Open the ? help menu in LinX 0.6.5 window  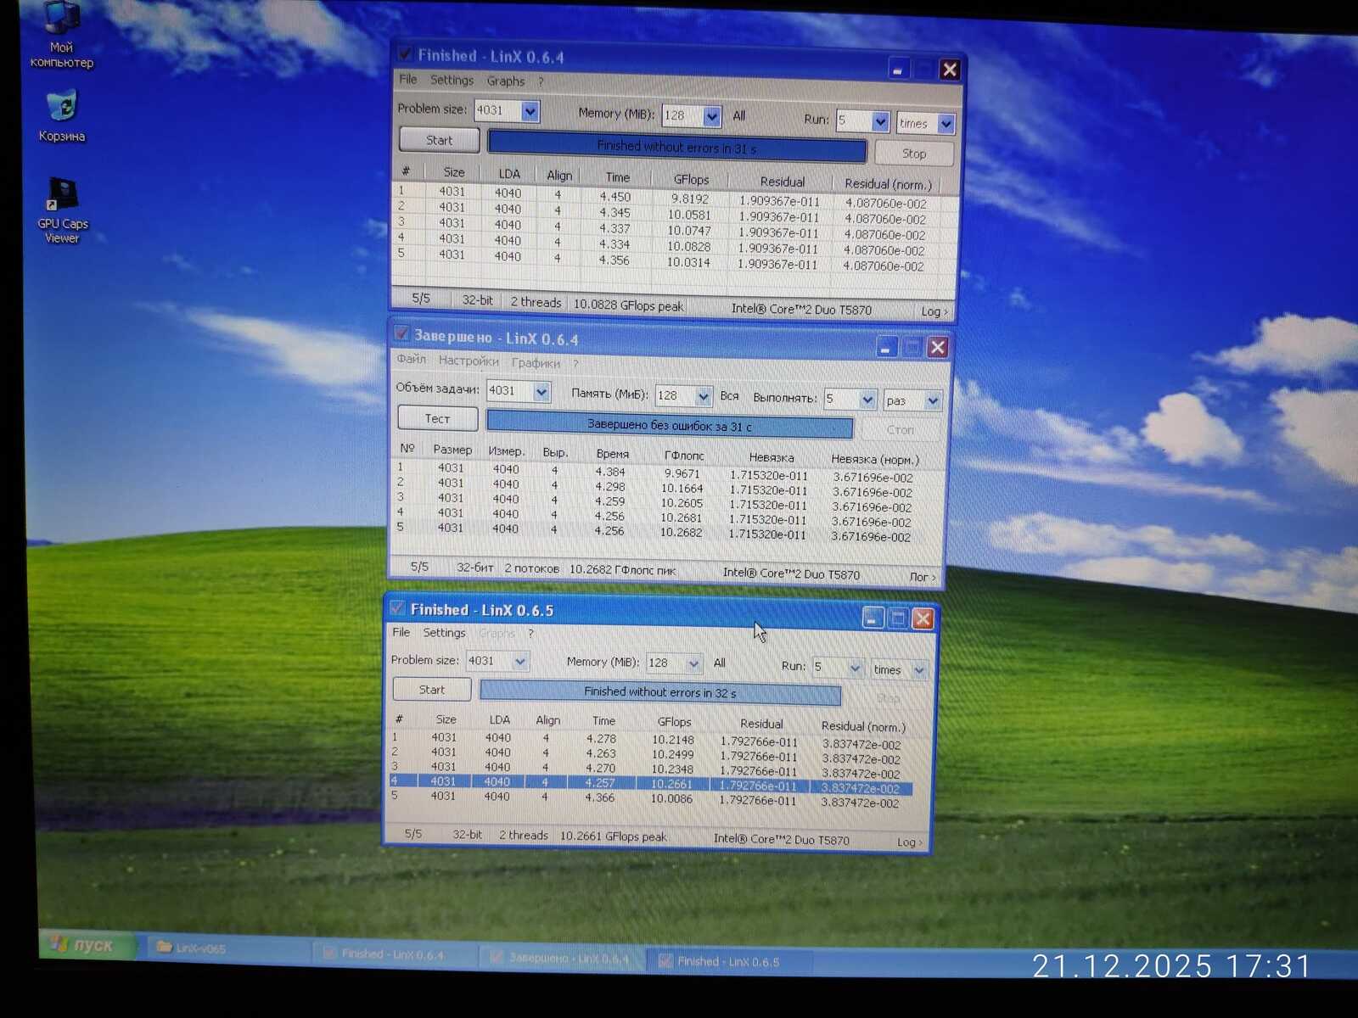[x=530, y=634]
